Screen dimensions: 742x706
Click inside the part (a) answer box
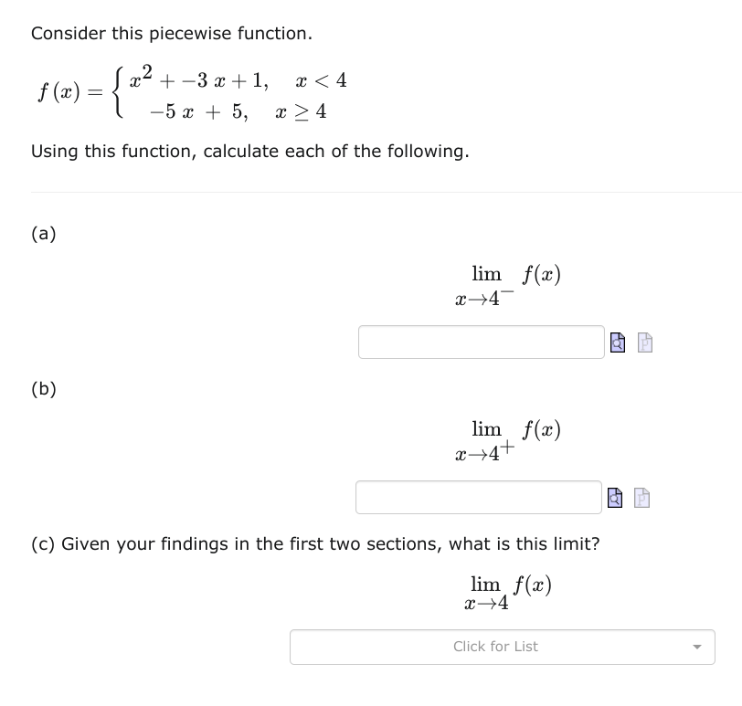[482, 342]
